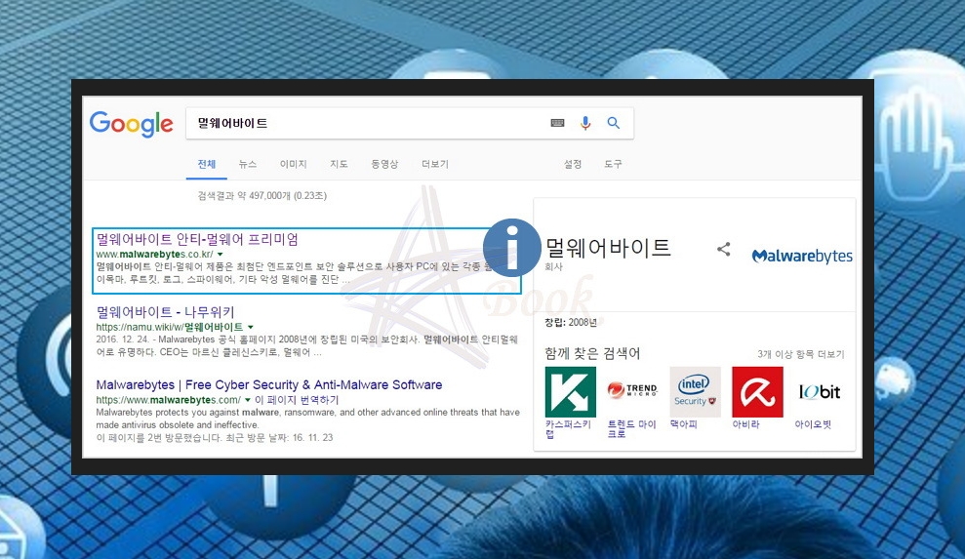Click 3개 이상 항목 더보기 link
This screenshot has width=965, height=559.
pyautogui.click(x=801, y=354)
